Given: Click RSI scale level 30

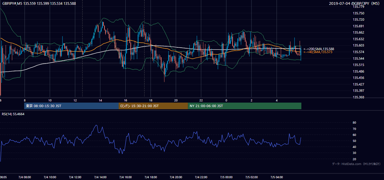Looking at the screenshot, I should (x=354, y=153).
